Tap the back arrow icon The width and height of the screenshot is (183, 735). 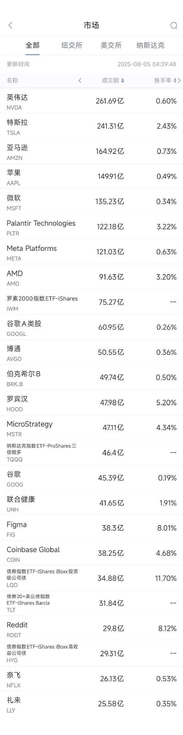point(10,25)
